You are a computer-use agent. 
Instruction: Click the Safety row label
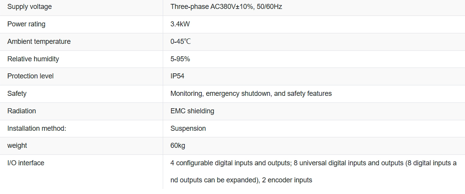[17, 94]
